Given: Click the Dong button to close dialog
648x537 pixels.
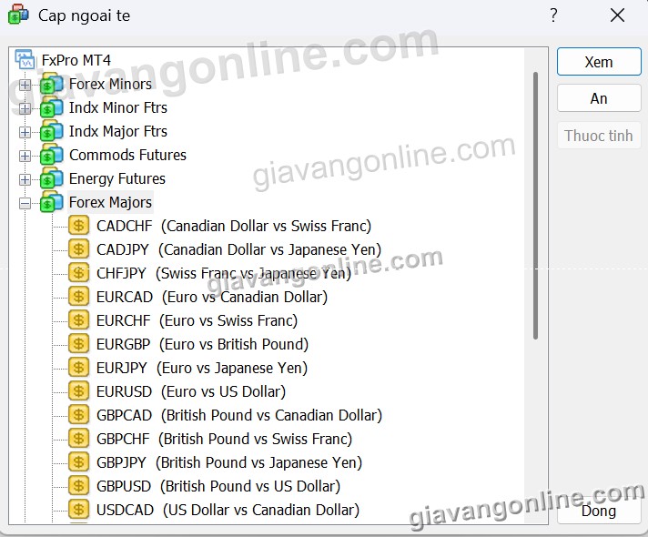Looking at the screenshot, I should click(x=598, y=511).
